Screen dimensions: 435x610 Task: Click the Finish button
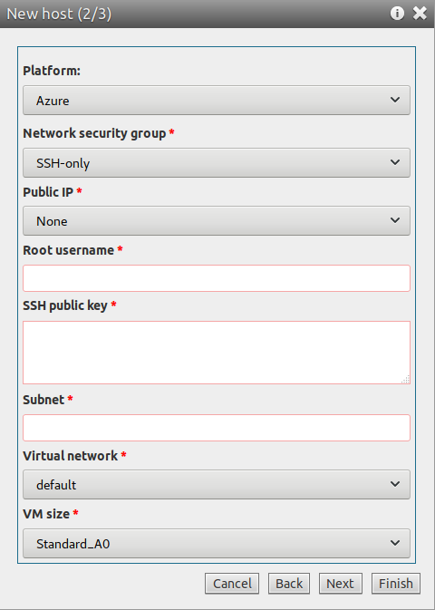[396, 584]
